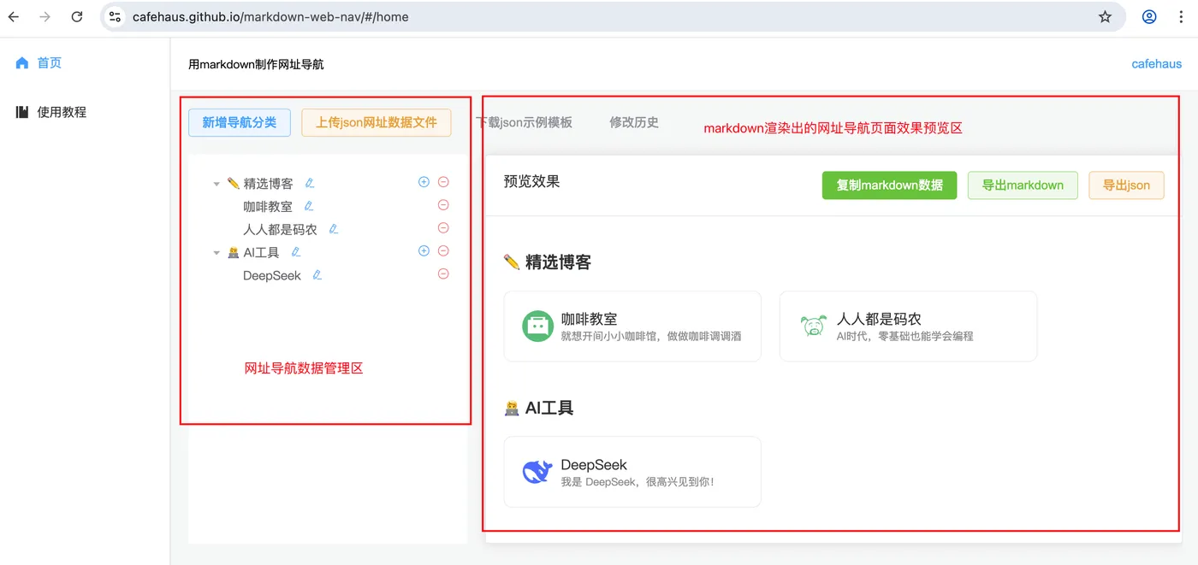The height and width of the screenshot is (565, 1198).
Task: Click description 就想开间小小咖啡馆，做做咖啡调调酒
Action: 651,336
